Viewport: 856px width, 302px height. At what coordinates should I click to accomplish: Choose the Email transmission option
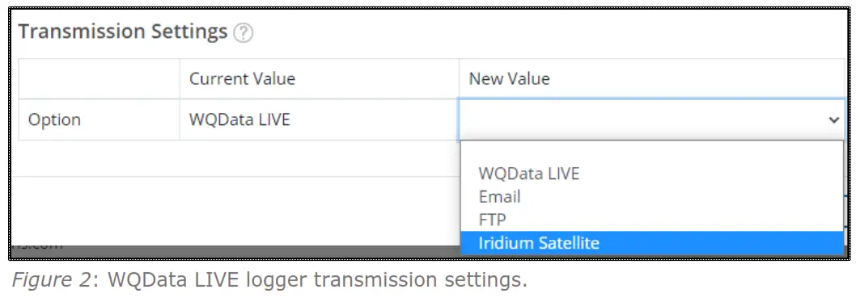652,197
